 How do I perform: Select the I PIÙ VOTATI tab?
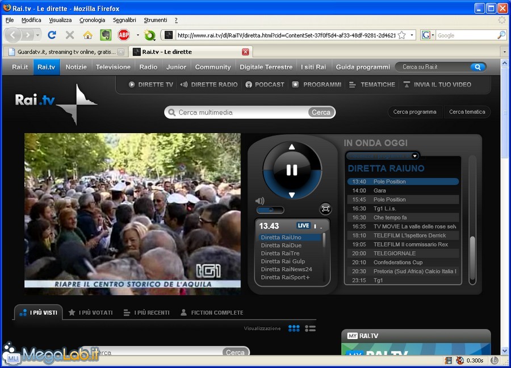[x=91, y=312]
